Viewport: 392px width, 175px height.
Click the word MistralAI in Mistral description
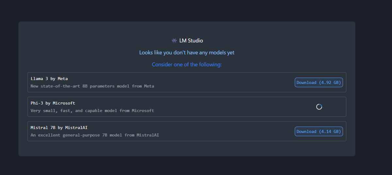[x=148, y=135]
